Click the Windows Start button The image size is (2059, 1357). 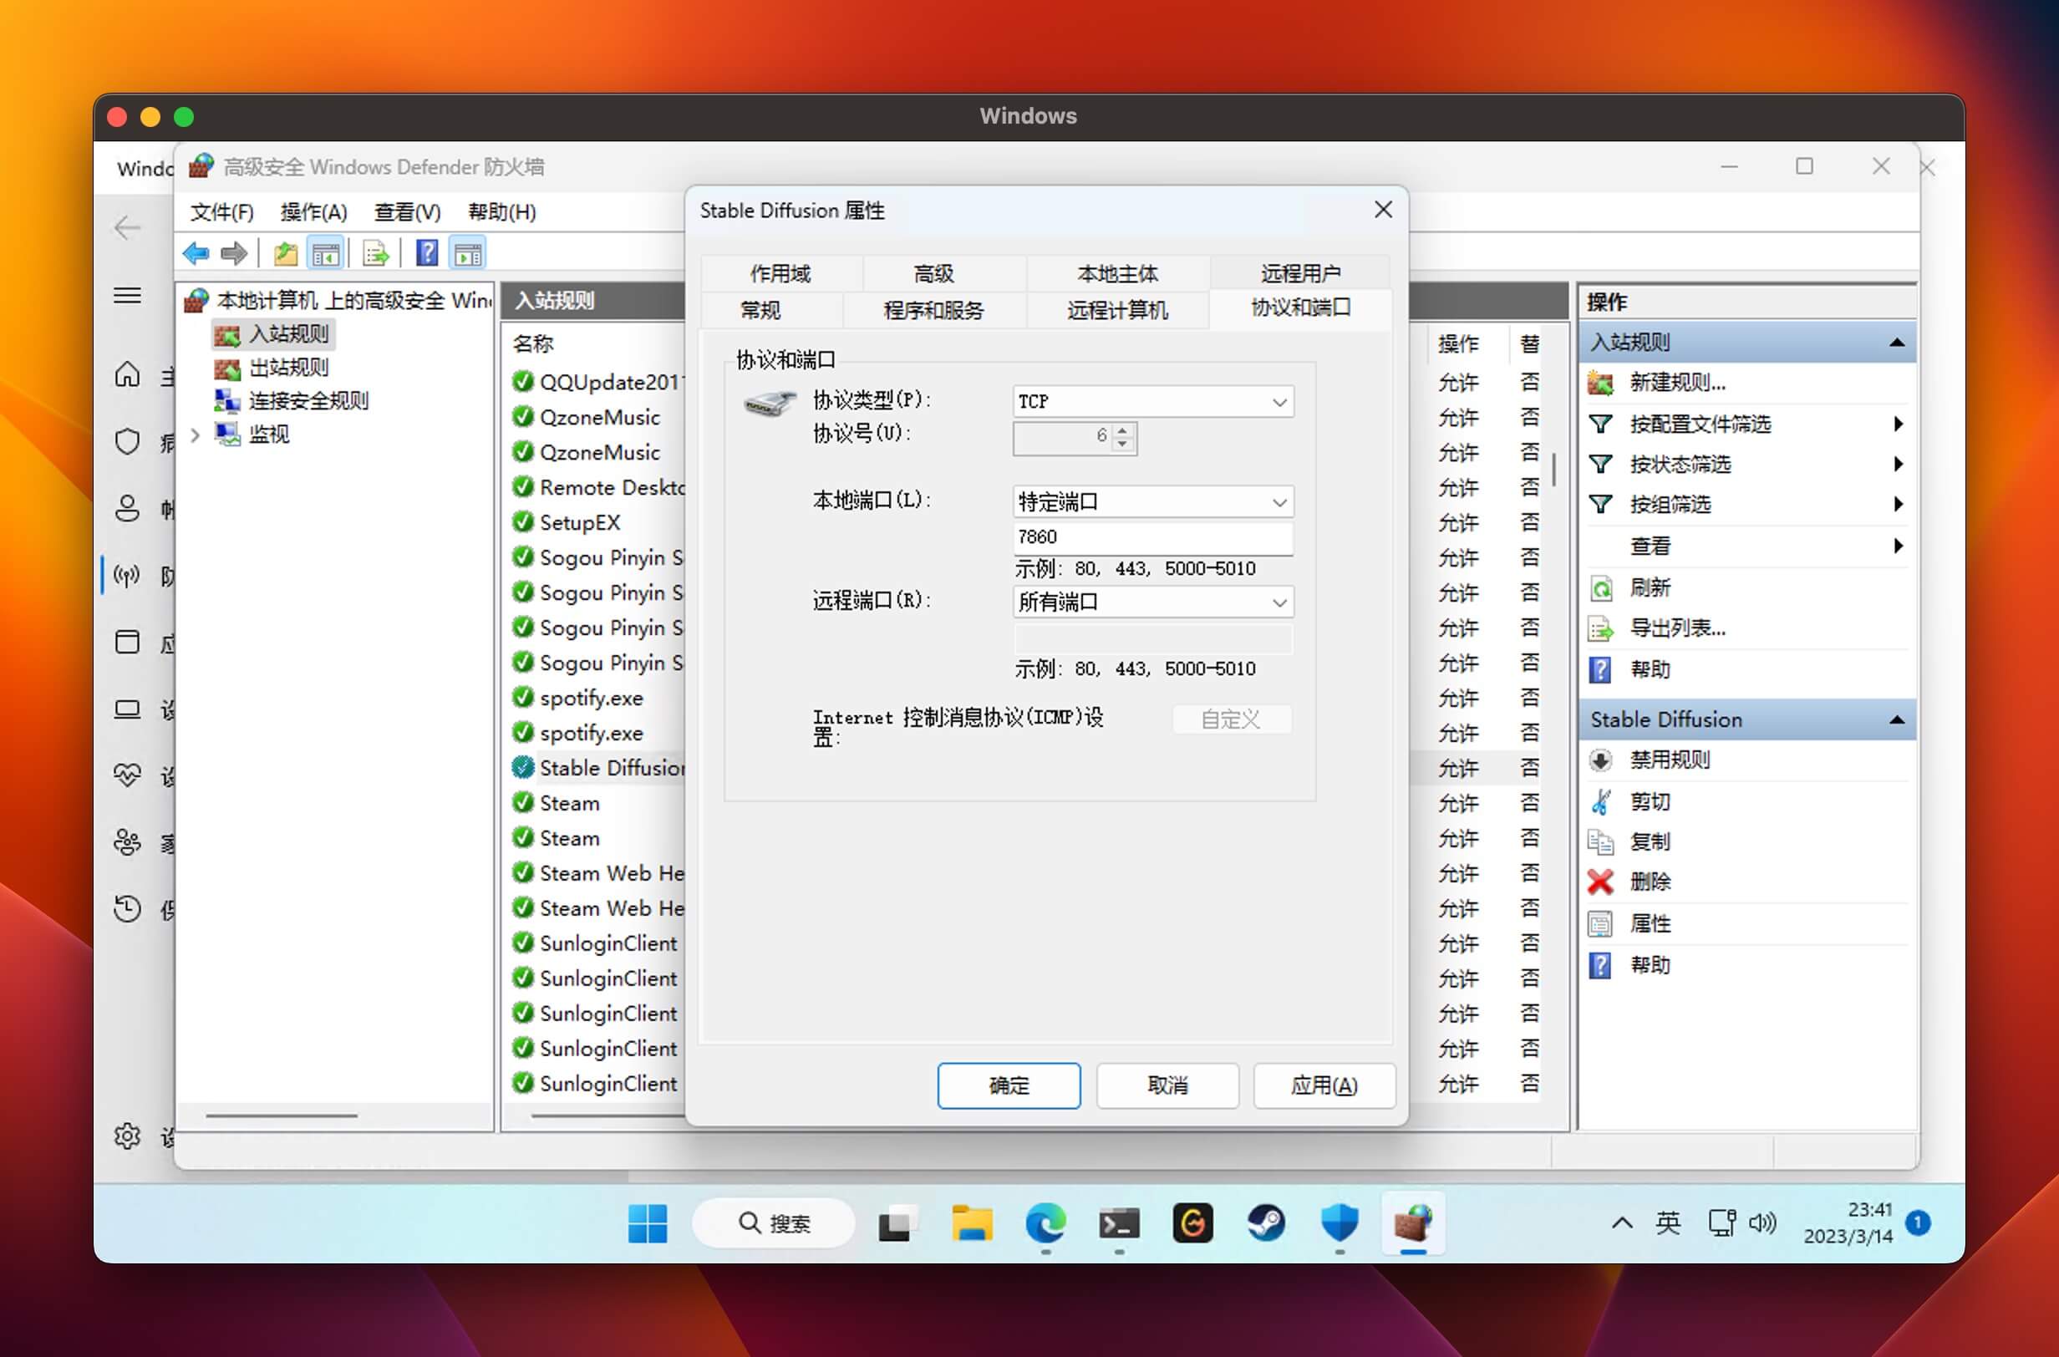click(x=648, y=1222)
